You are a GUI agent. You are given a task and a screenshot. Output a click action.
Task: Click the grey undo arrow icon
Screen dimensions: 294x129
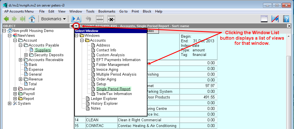point(88,19)
